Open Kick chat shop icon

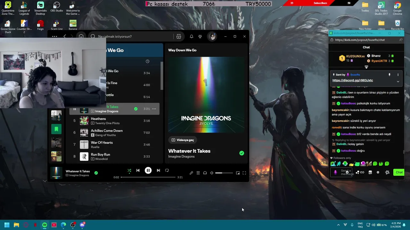[x=370, y=172]
